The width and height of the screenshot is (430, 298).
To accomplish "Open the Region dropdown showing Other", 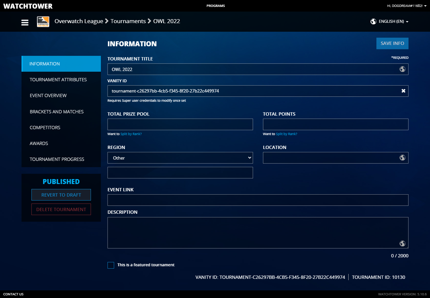I will coord(180,158).
